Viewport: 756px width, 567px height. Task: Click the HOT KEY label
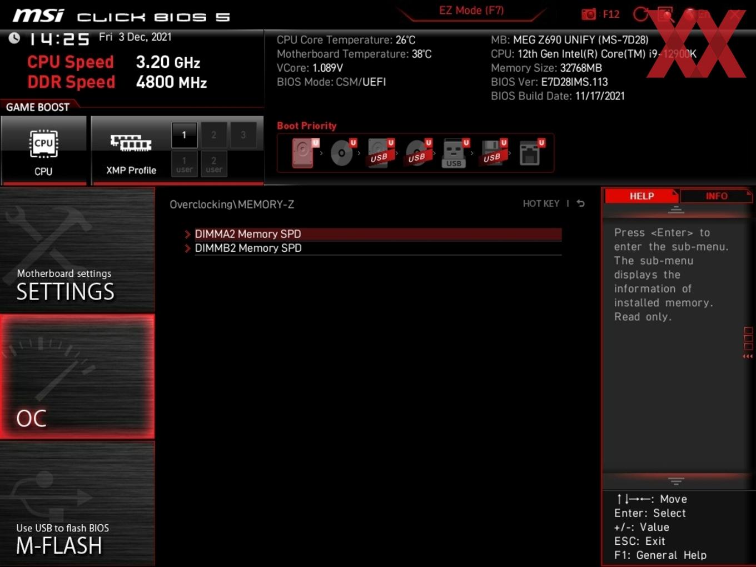(541, 203)
